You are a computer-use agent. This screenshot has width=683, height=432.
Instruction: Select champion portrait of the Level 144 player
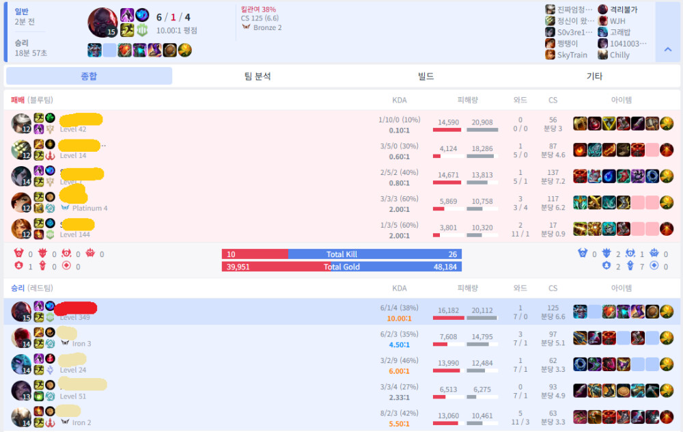pos(21,229)
